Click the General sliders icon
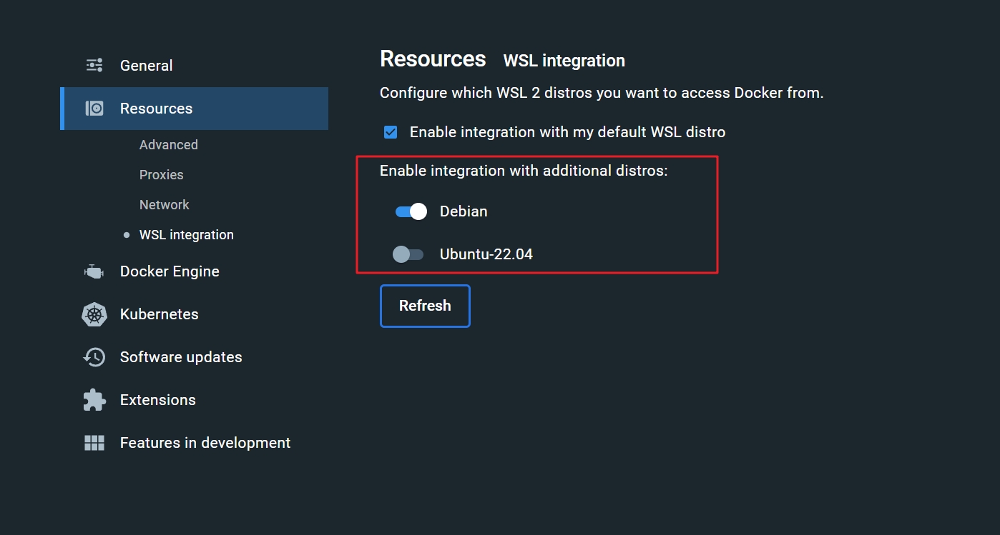Screen dimensions: 1000x535 [94, 65]
